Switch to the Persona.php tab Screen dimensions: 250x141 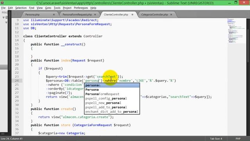click(32, 14)
